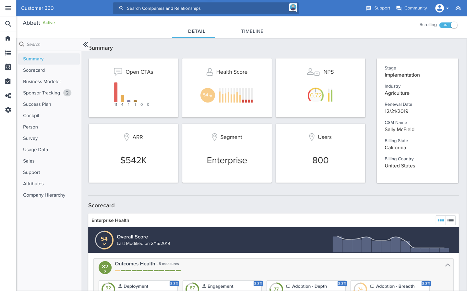This screenshot has height=292, width=467.
Task: Toggle the Scrolling switch off
Action: (448, 25)
